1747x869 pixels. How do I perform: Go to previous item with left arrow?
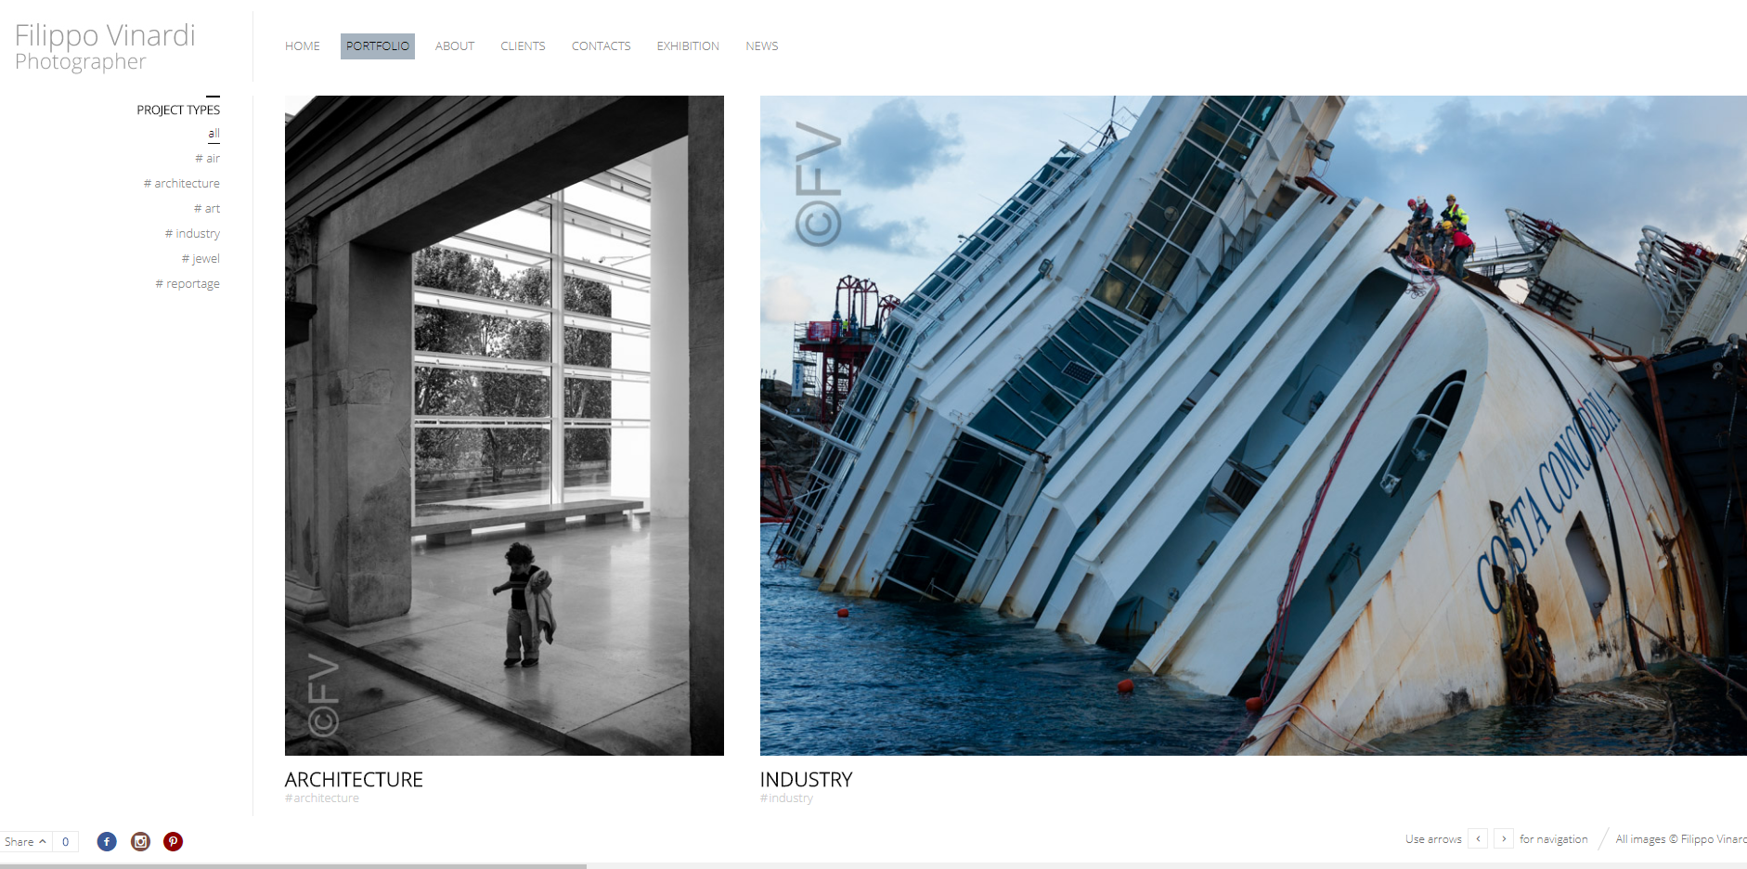coord(1478,838)
